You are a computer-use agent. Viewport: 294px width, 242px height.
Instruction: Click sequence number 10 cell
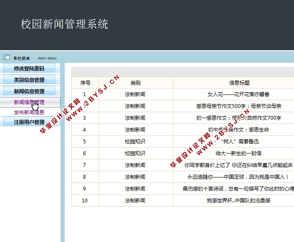(x=85, y=200)
